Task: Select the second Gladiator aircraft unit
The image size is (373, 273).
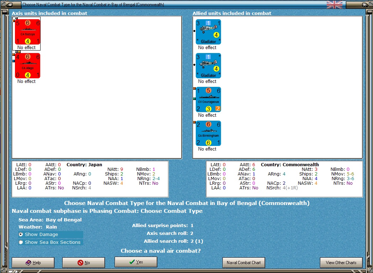Action: tap(208, 65)
